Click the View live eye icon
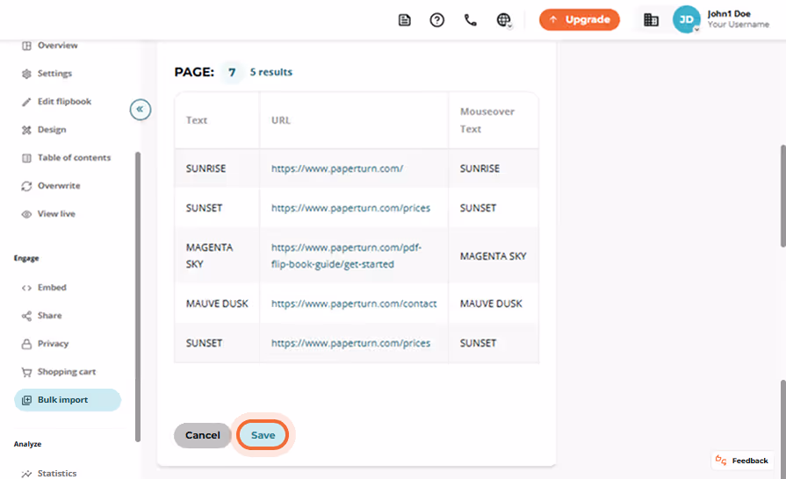The image size is (786, 479). 26,214
